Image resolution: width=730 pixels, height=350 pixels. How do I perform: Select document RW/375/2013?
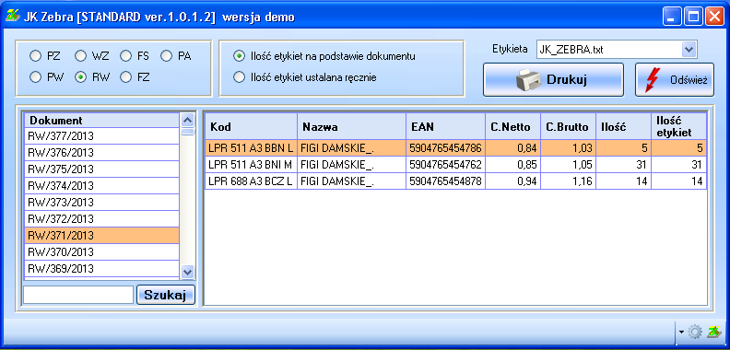(x=101, y=169)
